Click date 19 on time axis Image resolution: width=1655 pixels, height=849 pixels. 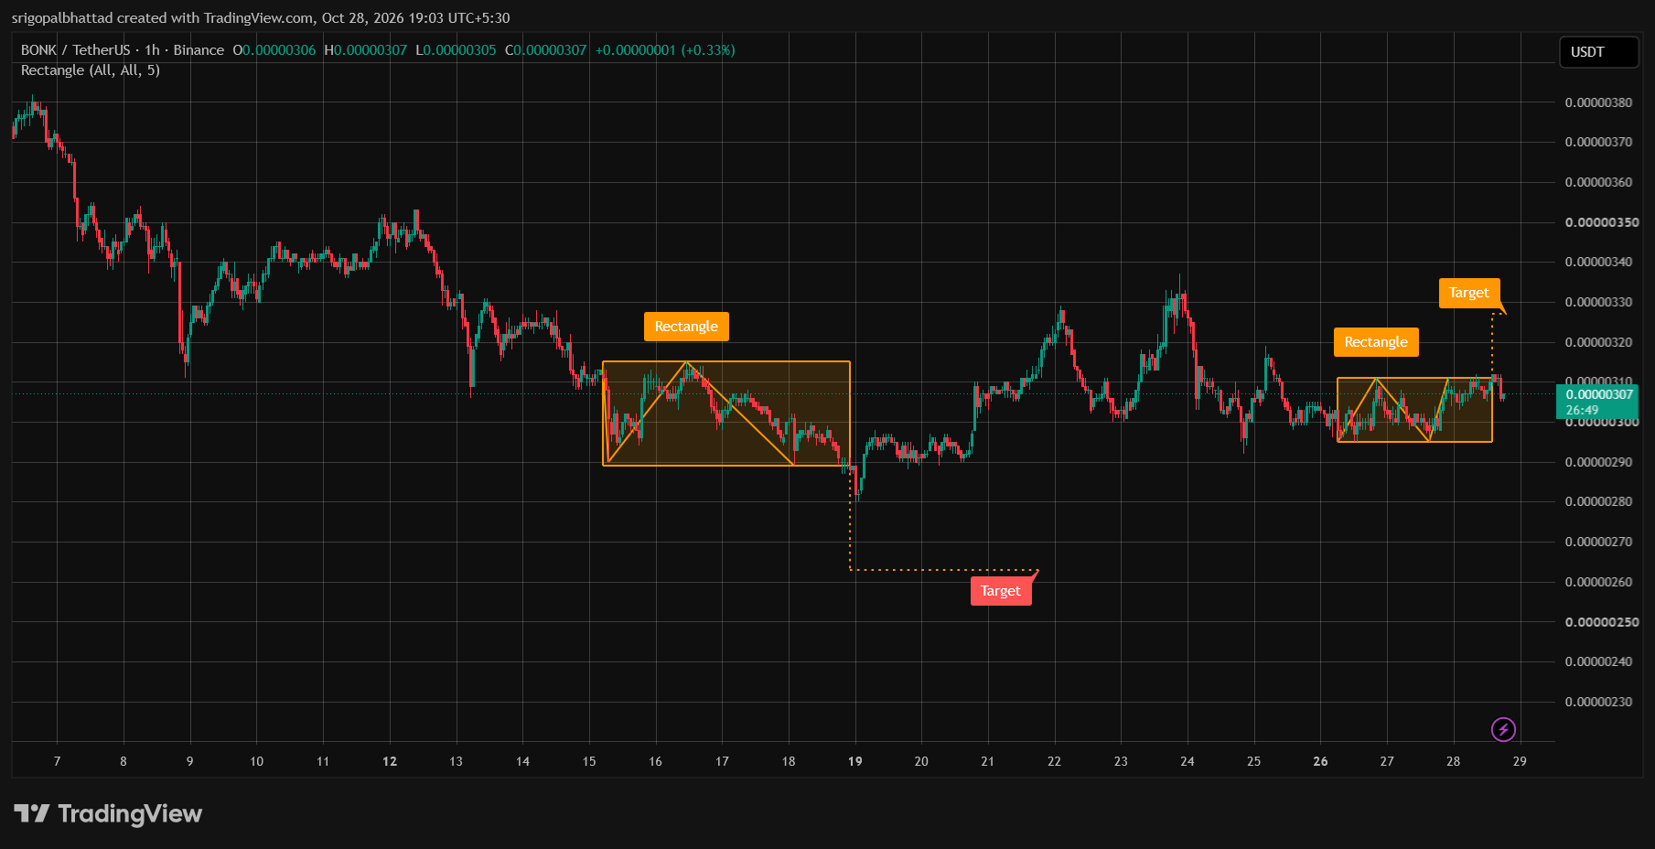pyautogui.click(x=854, y=761)
